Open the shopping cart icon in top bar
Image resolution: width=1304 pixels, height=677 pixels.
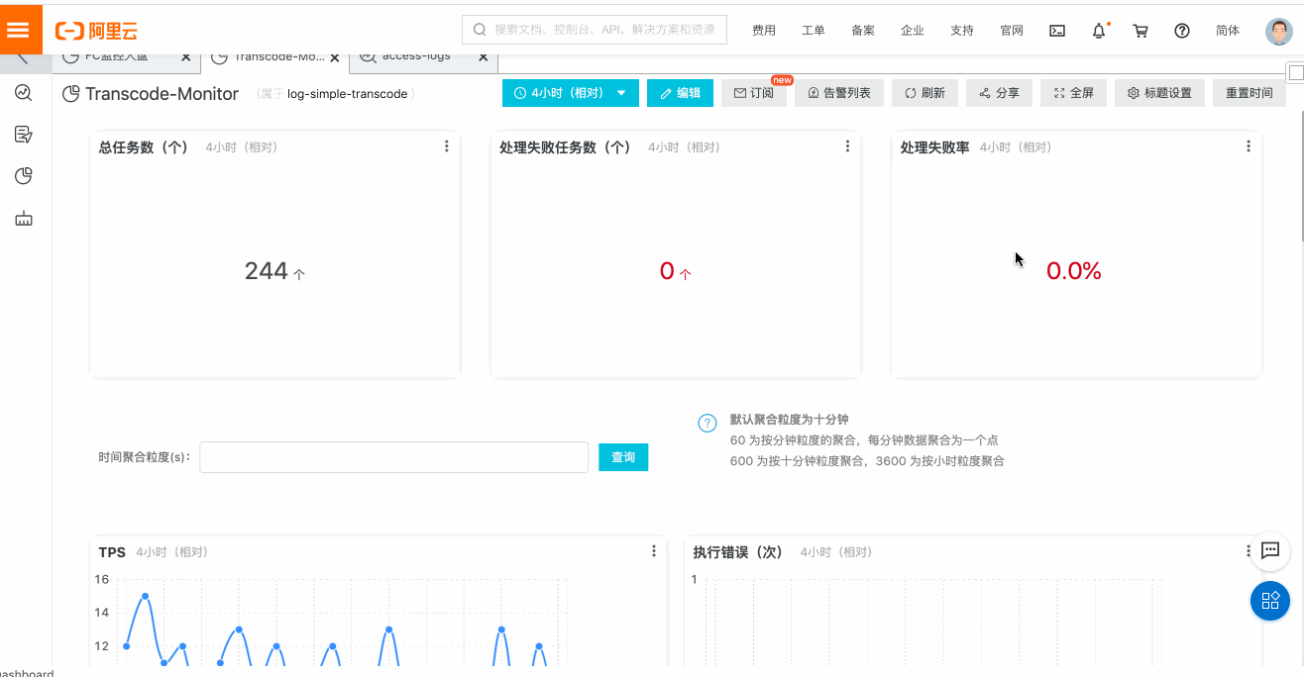[x=1140, y=31]
